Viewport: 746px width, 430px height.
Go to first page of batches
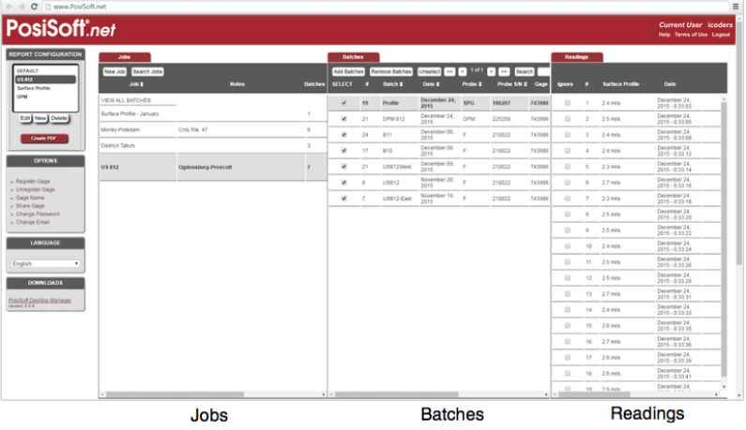pos(450,71)
